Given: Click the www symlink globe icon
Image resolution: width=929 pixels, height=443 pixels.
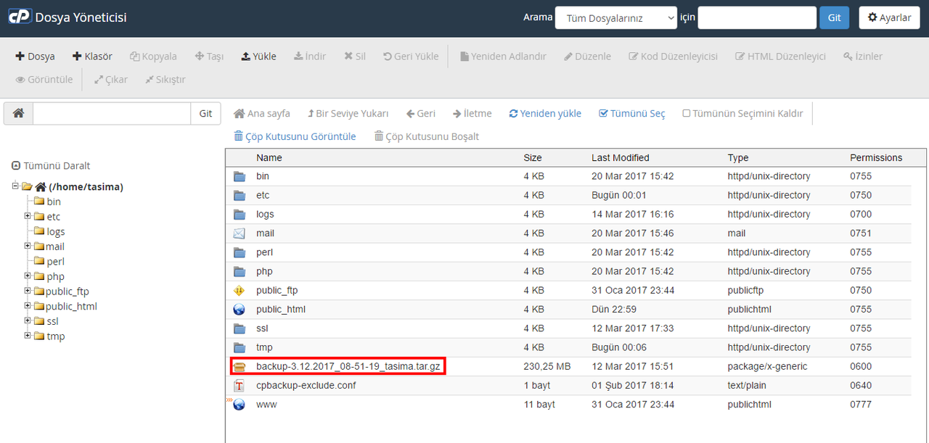Looking at the screenshot, I should [x=239, y=404].
